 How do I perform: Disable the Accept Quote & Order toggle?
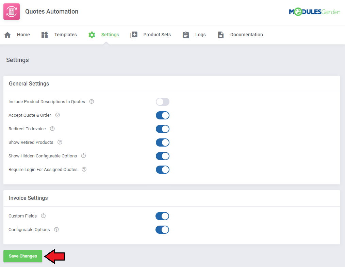click(163, 115)
